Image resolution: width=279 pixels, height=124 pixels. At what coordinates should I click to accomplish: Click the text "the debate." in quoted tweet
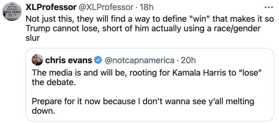(53, 82)
